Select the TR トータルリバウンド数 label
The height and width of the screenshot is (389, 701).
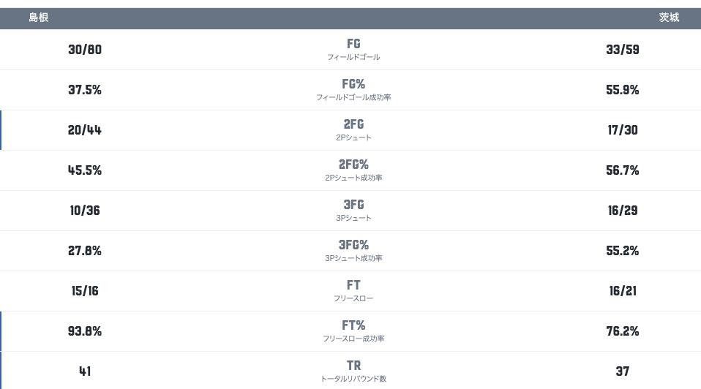point(353,371)
